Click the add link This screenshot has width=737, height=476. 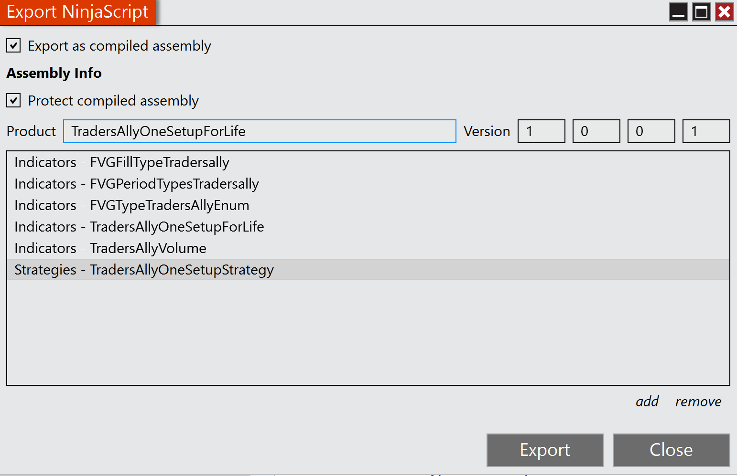point(647,402)
